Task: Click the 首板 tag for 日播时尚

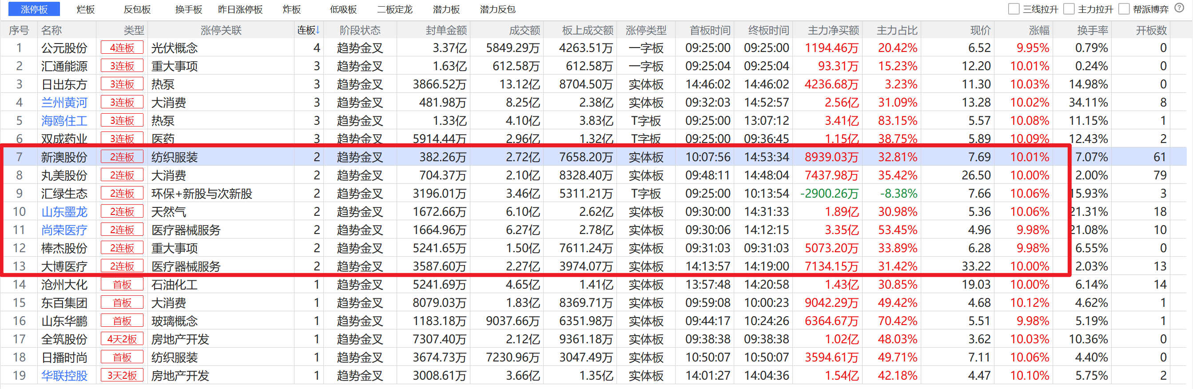Action: click(122, 357)
